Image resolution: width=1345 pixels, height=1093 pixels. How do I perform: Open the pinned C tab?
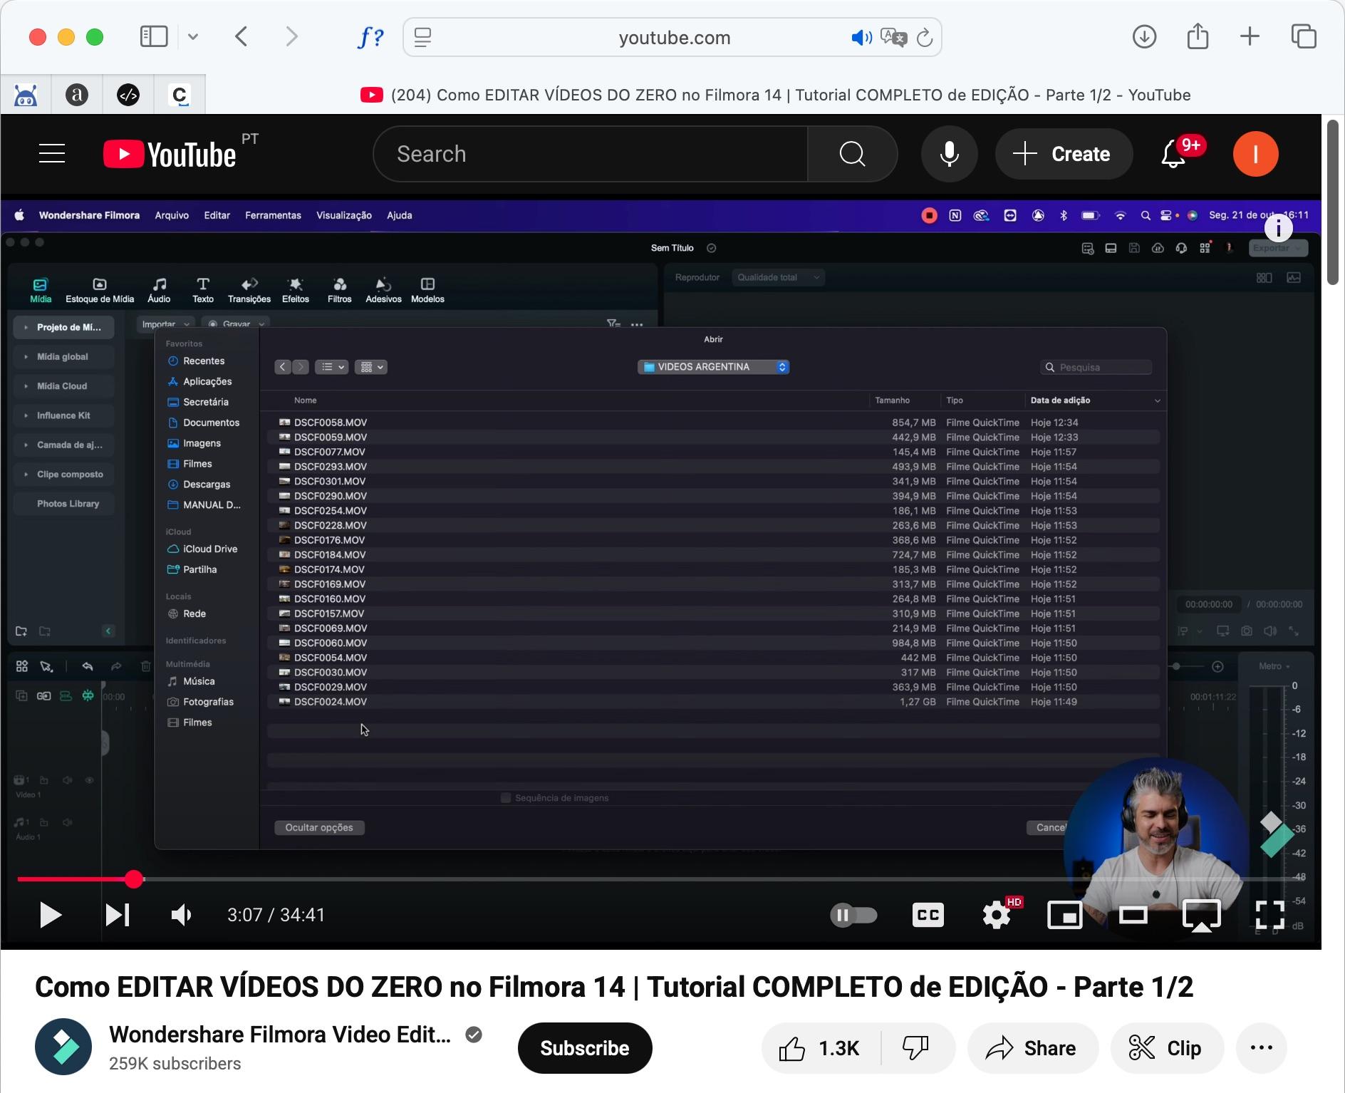click(x=180, y=95)
